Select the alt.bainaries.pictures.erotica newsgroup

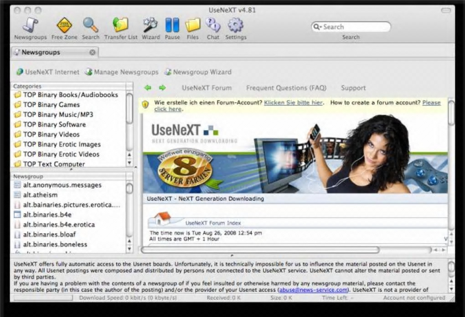click(68, 205)
